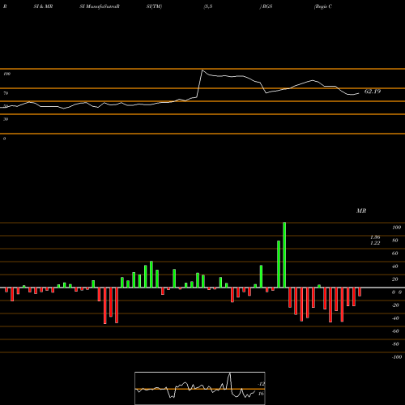This screenshot has width=405, height=405.
Task: Click the "(Regis C" company name text
Action: (323, 6)
